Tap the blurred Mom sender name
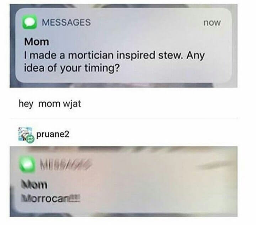Image resolution: width=256 pixels, height=225 pixels. click(x=34, y=185)
